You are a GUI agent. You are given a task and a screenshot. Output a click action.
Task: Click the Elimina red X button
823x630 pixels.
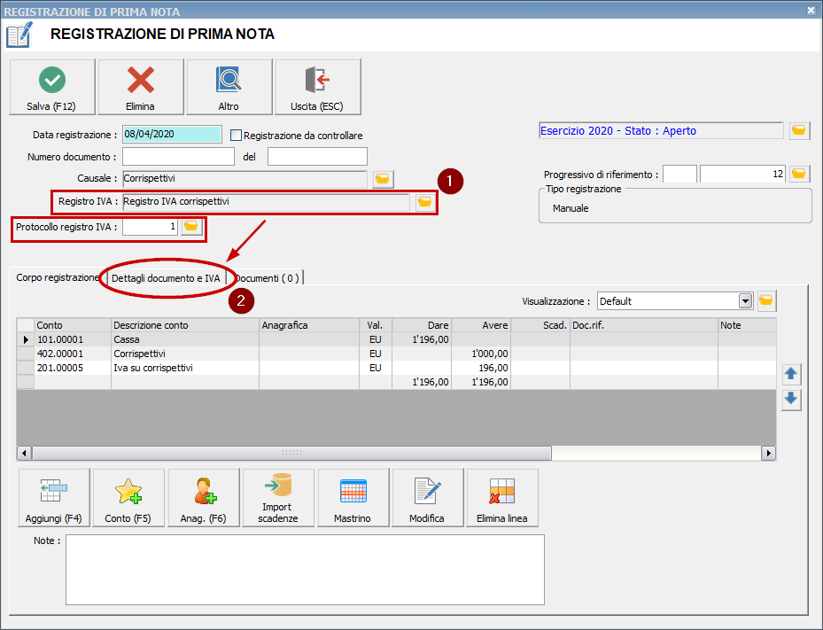pyautogui.click(x=141, y=87)
